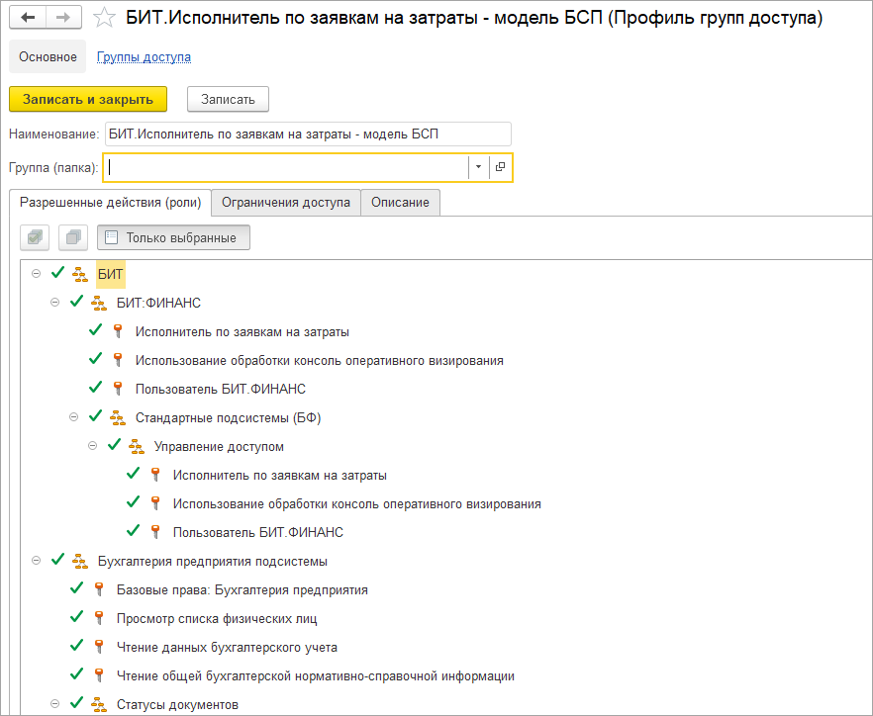This screenshot has width=873, height=716.
Task: Switch to the Ограничения доступа tab
Action: [286, 203]
